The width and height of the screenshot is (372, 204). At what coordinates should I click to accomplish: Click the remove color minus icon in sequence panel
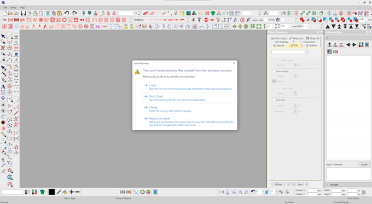(x=341, y=45)
